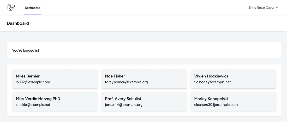
Task: Click the Laravel logo icon
Action: [11, 8]
